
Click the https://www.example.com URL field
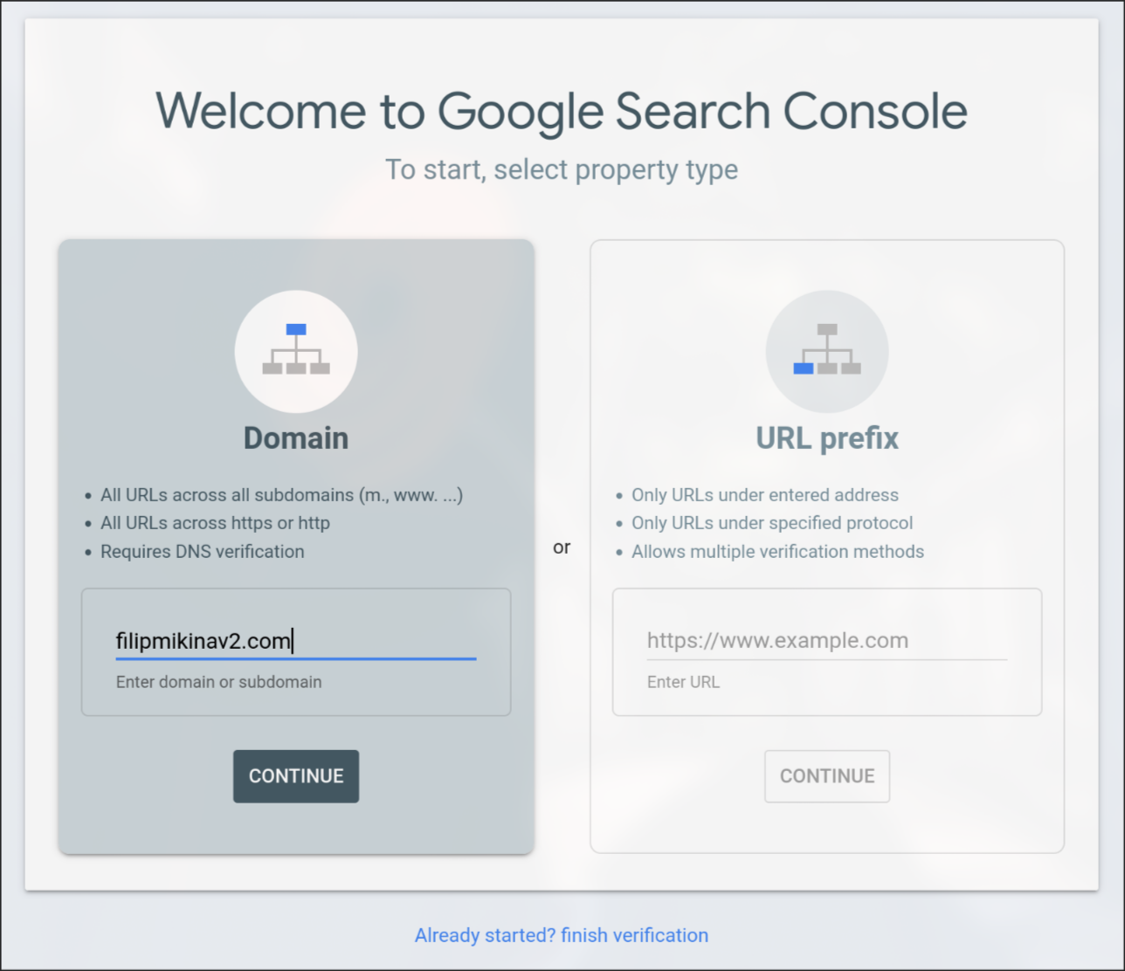[x=826, y=640]
